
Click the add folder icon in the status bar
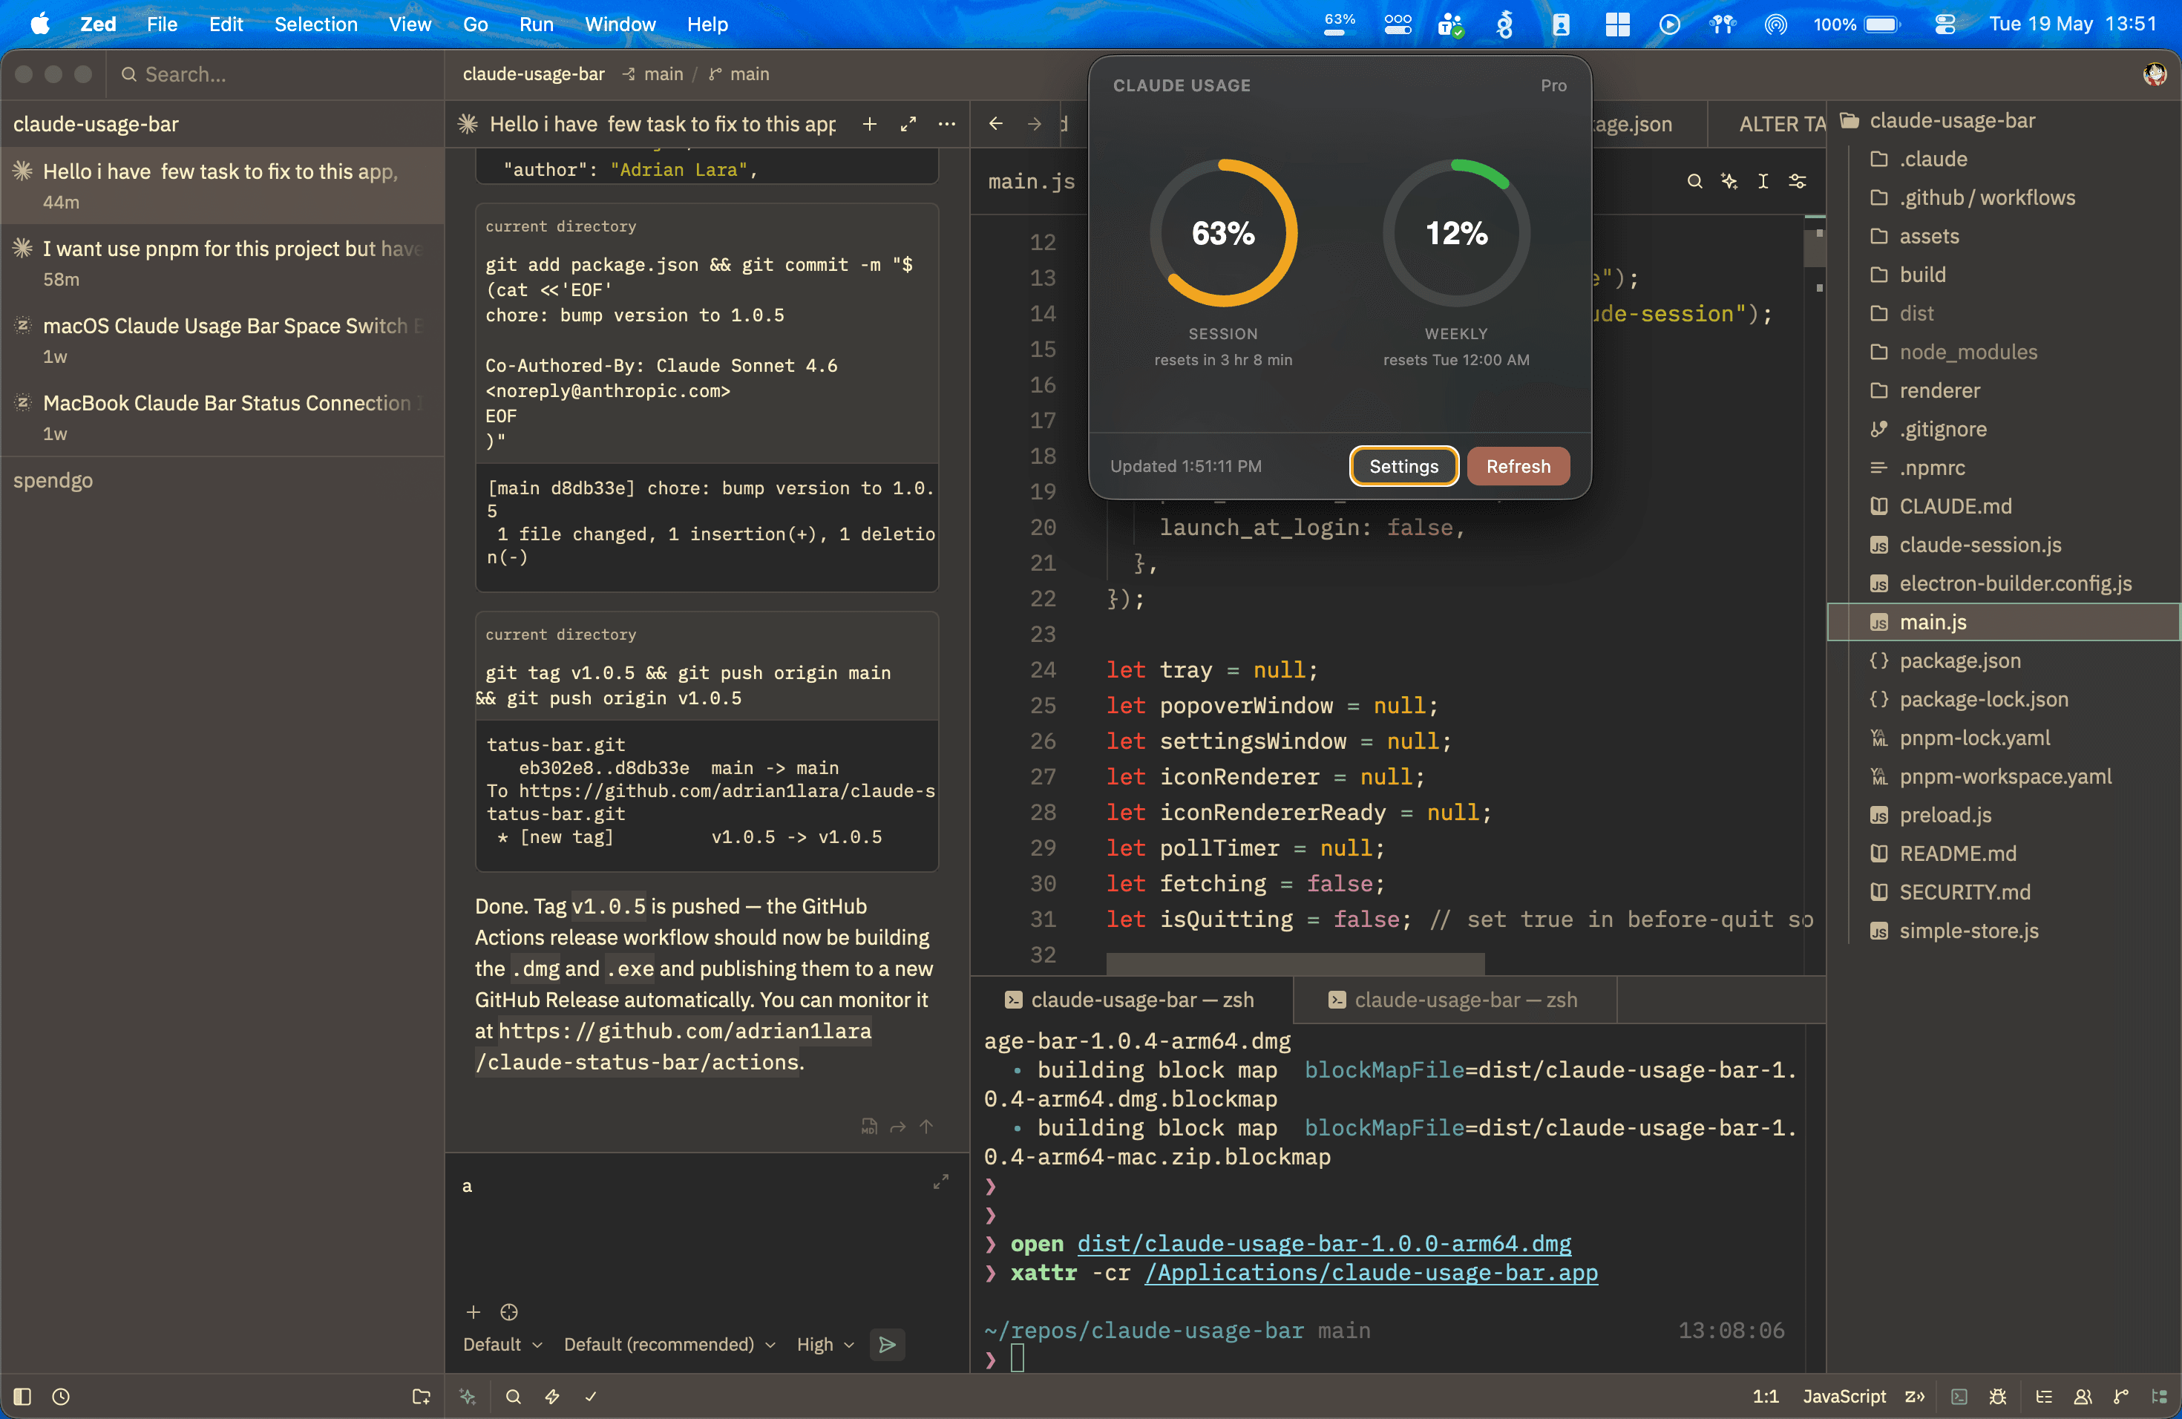[x=421, y=1396]
